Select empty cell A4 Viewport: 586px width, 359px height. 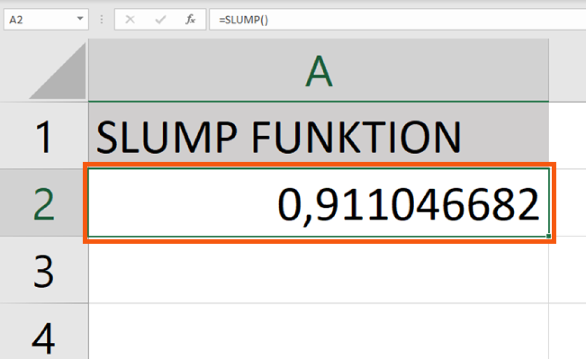[318, 334]
